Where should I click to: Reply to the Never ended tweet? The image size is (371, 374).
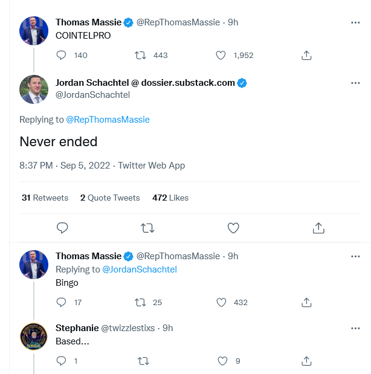62,228
